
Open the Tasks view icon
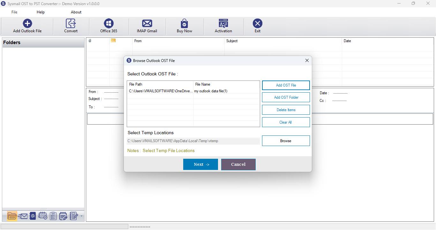[53, 216]
